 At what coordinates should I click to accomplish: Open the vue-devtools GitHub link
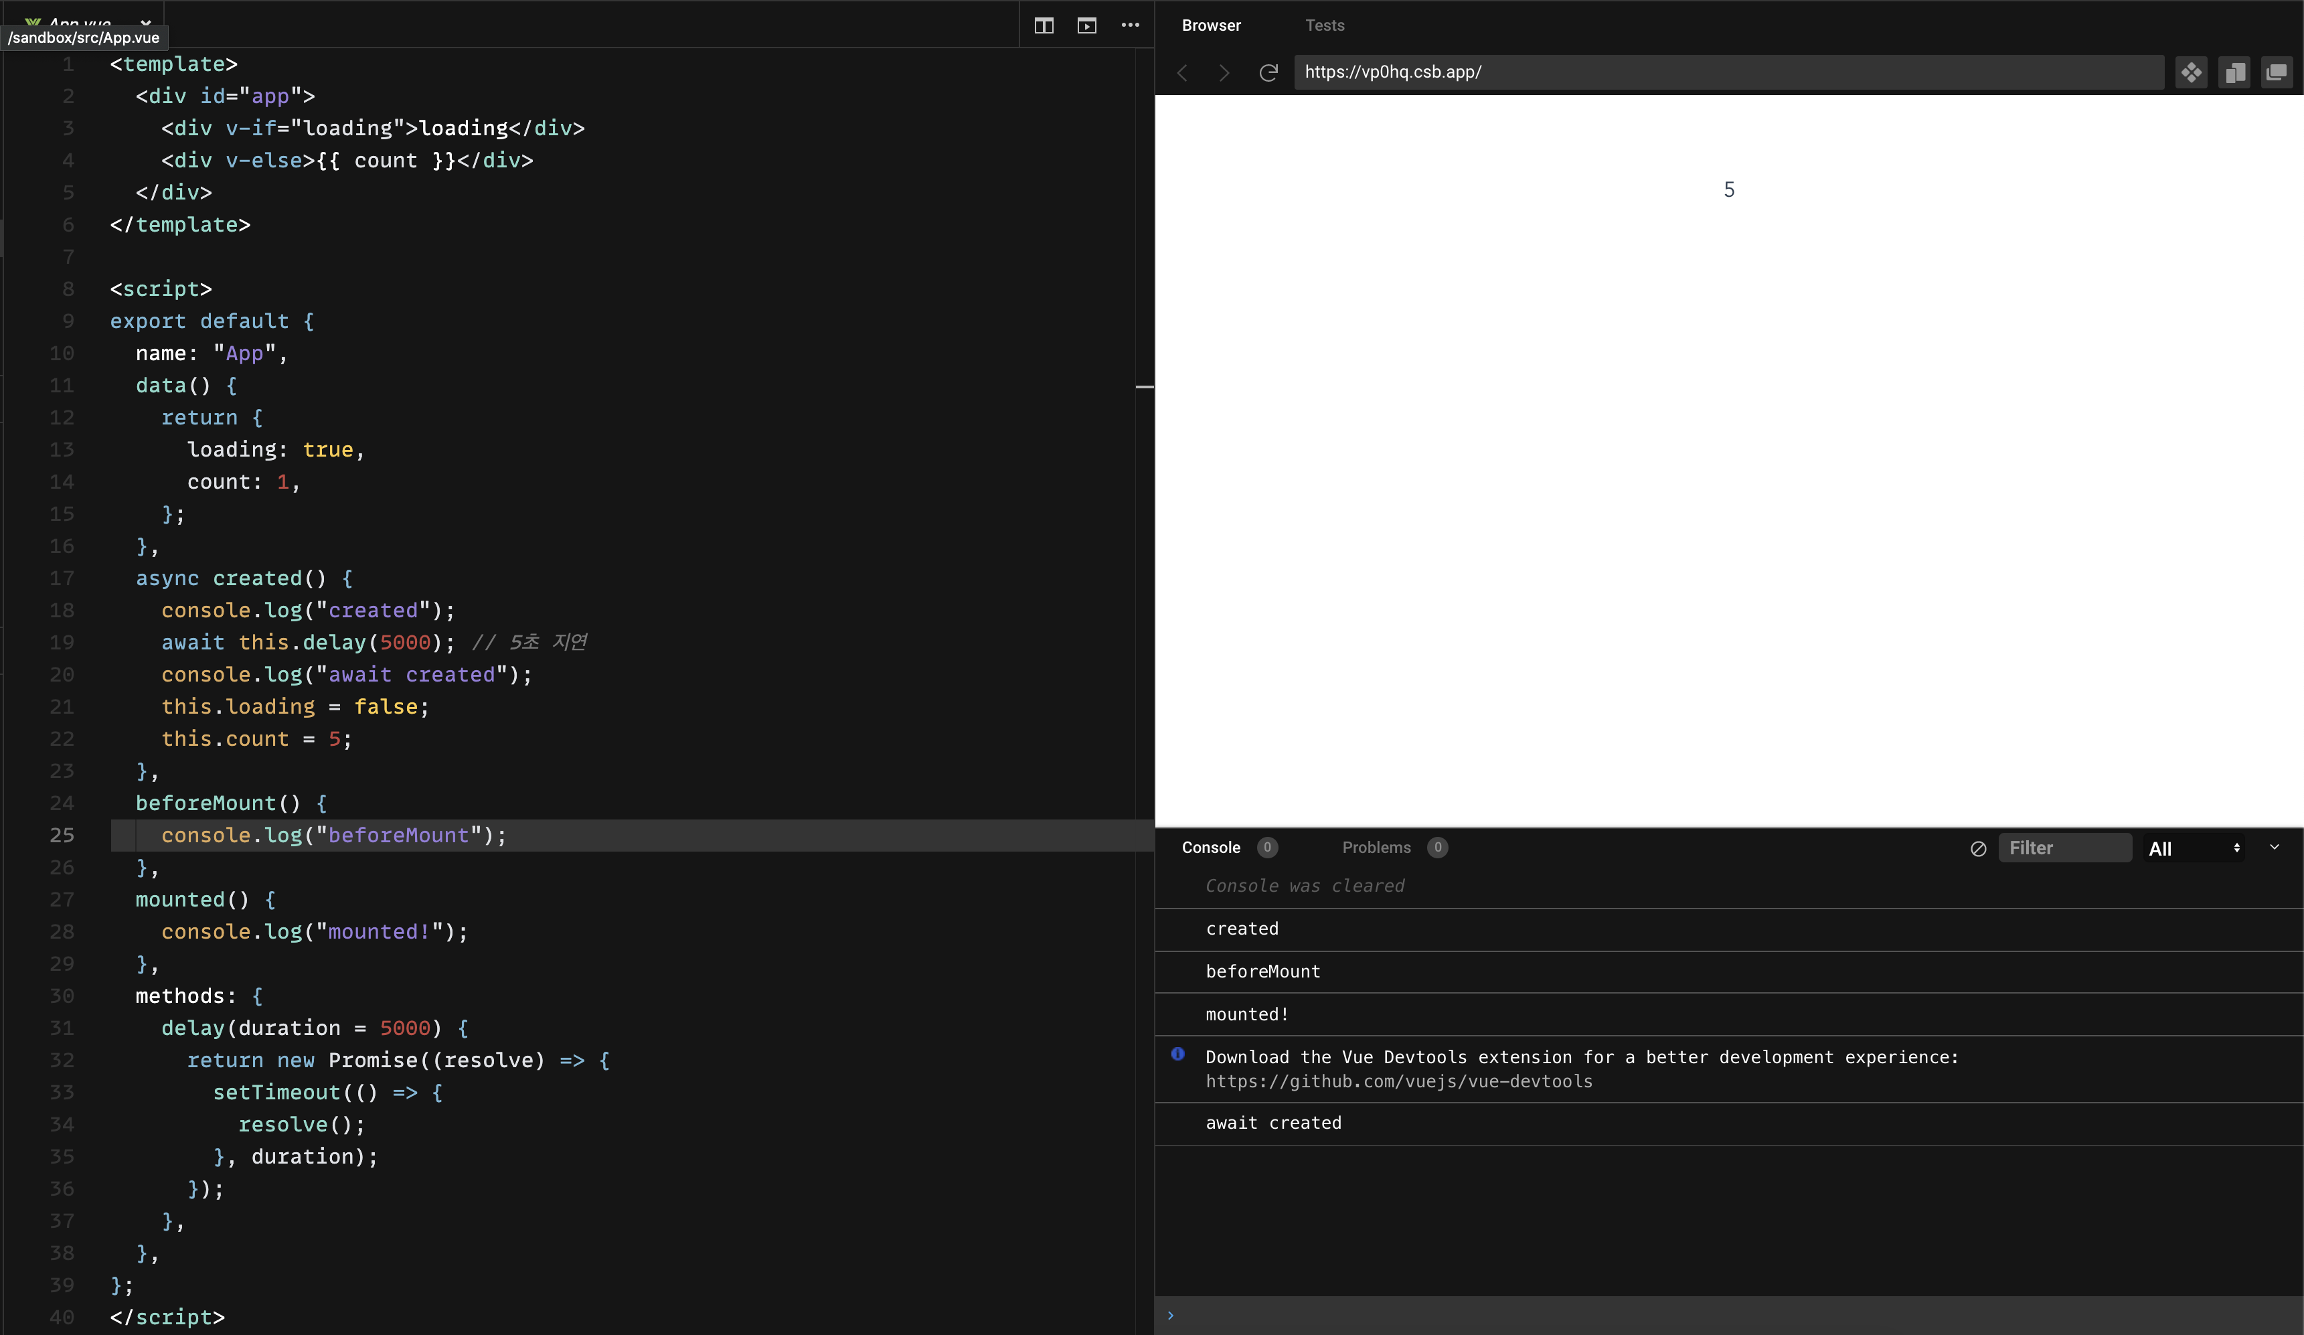pyautogui.click(x=1398, y=1082)
